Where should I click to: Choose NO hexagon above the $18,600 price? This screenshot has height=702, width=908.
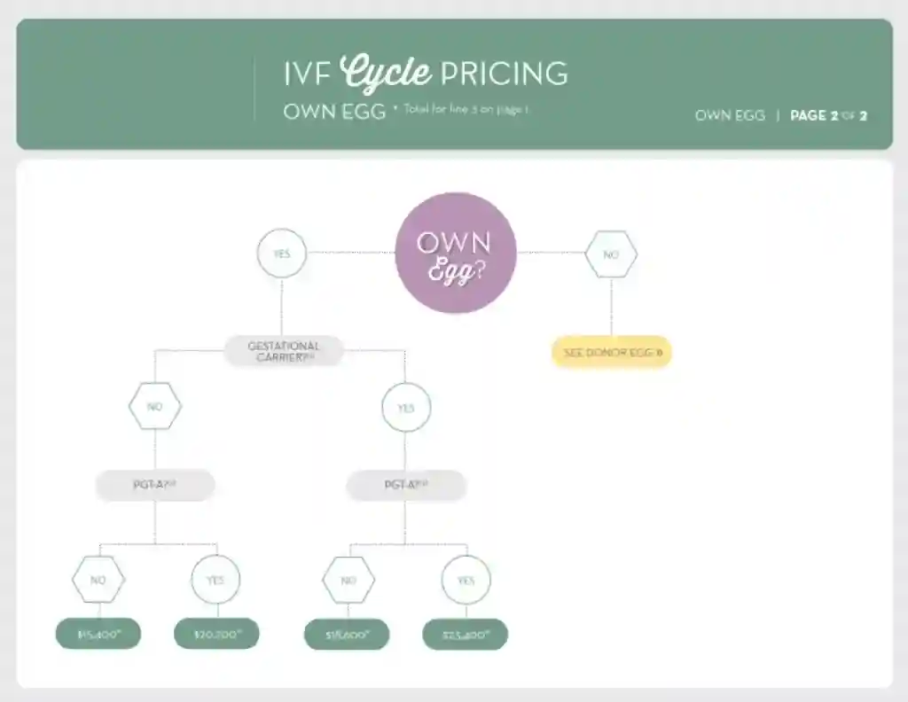click(348, 580)
